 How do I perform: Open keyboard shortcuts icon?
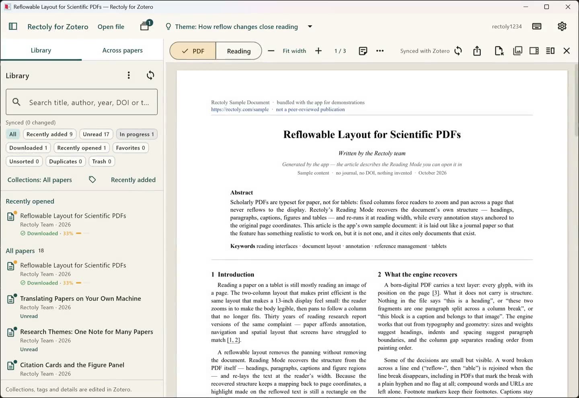coord(537,27)
